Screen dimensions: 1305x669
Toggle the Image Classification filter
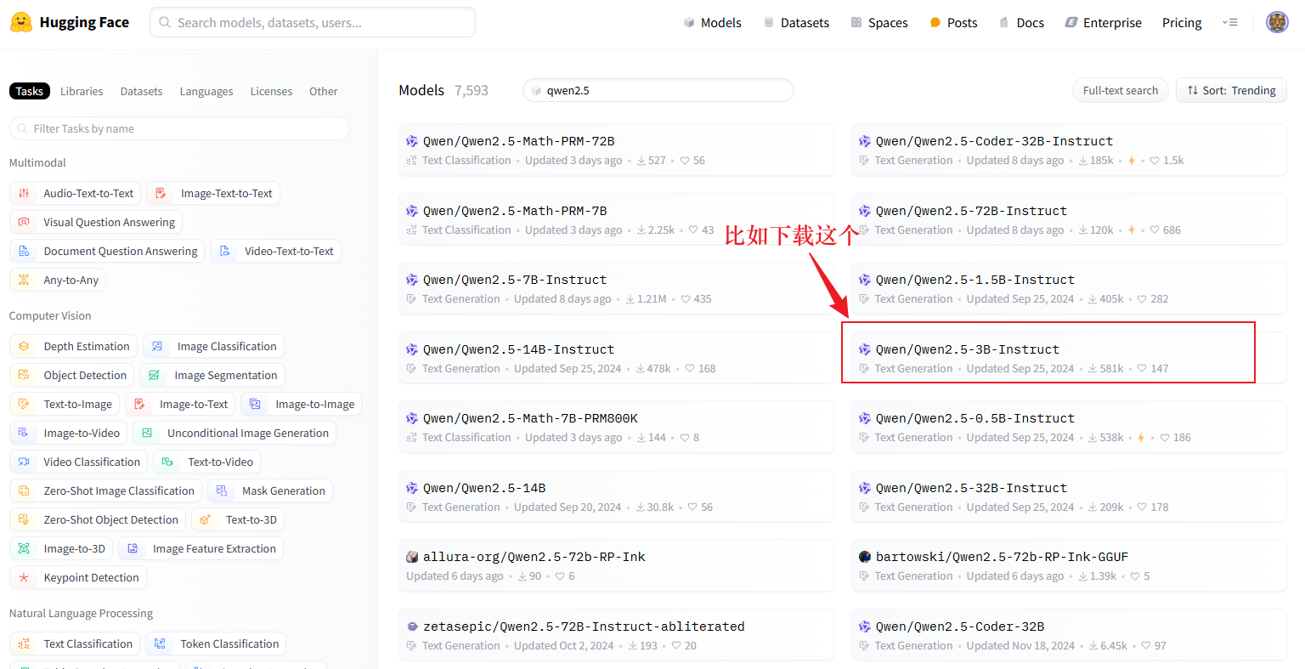213,346
